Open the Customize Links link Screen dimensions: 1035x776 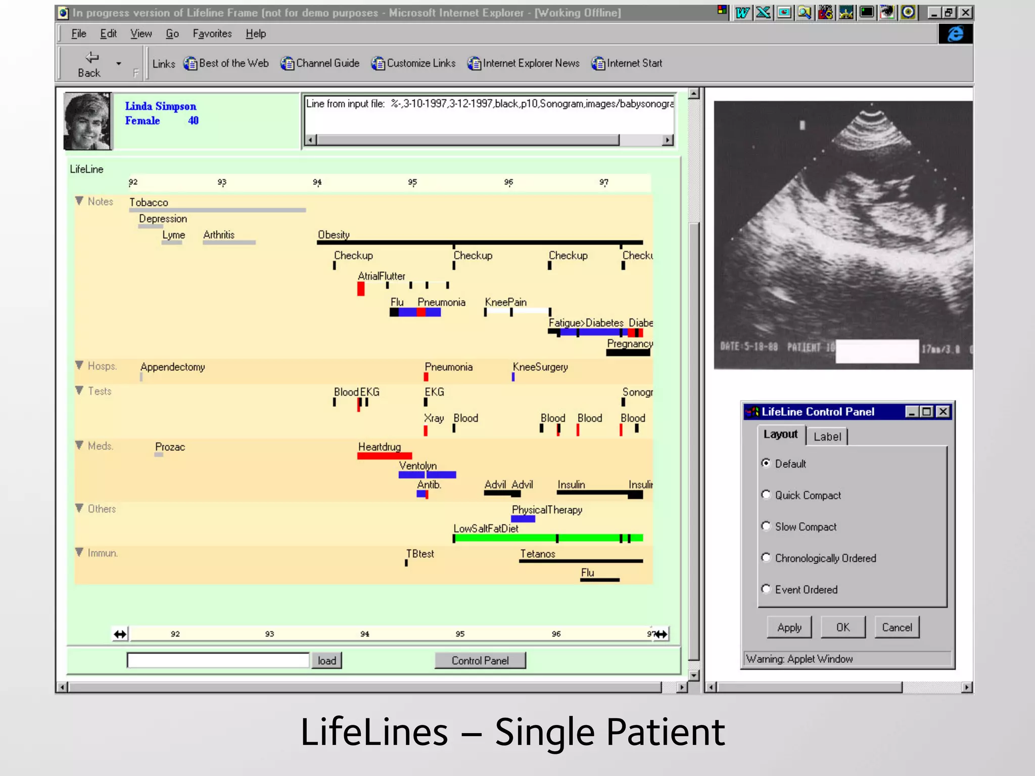(x=413, y=64)
